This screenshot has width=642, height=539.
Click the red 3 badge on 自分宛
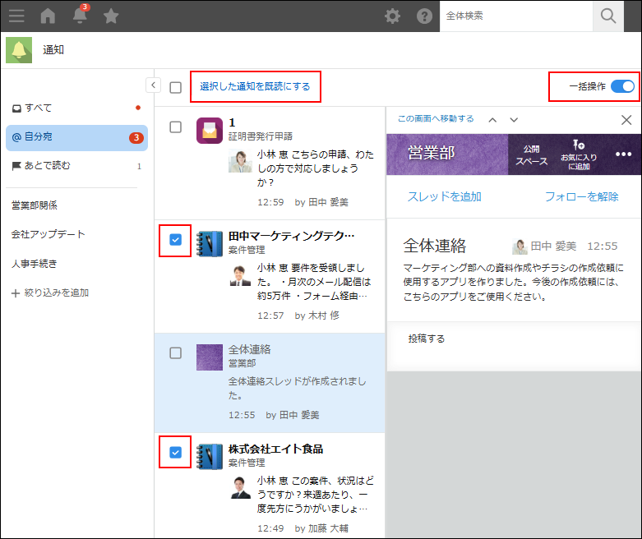136,138
